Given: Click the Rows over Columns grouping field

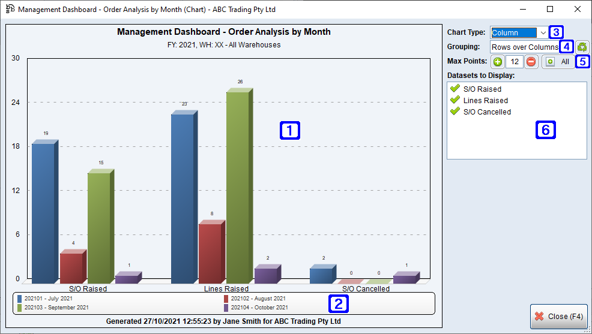Looking at the screenshot, I should [x=524, y=47].
